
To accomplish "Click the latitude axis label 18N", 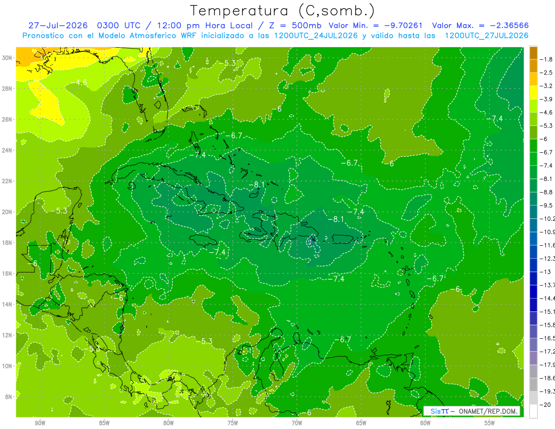I will 7,242.
